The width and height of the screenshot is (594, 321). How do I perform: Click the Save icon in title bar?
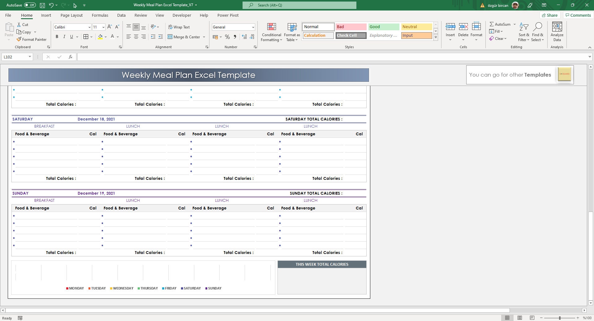point(42,5)
